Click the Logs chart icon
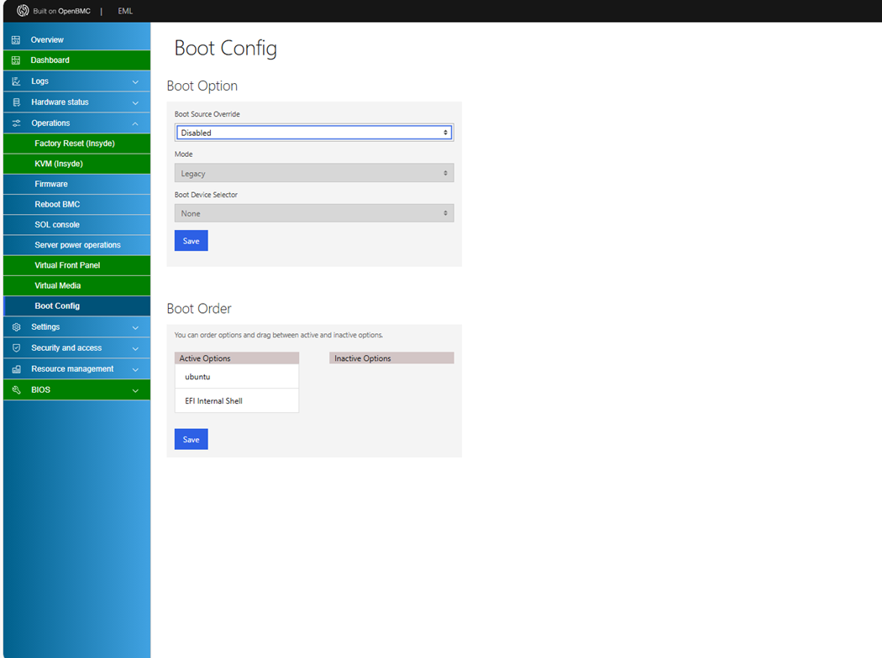 16,81
